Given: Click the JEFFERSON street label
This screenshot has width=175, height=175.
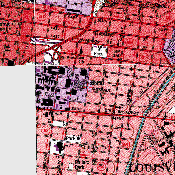Looking at the screenshot, I should tap(89, 41).
